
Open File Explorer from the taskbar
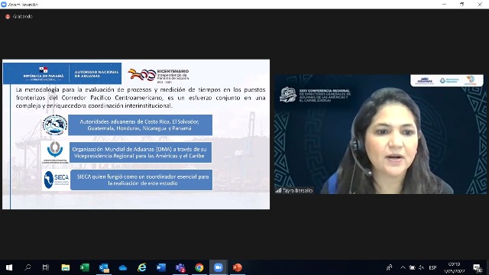(x=66, y=267)
